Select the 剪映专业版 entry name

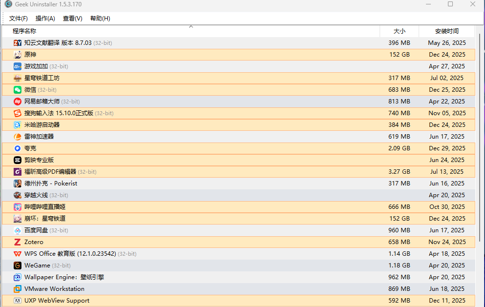tap(39, 160)
